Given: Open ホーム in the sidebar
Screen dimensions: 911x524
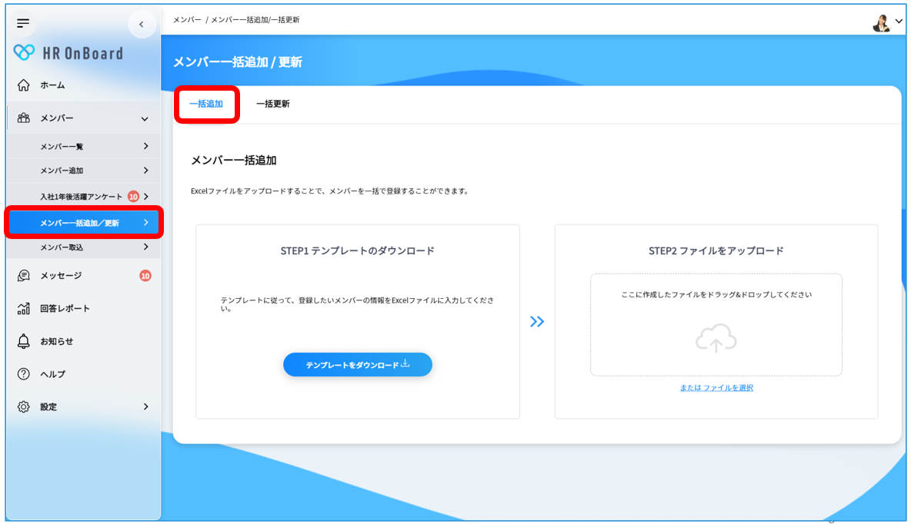Looking at the screenshot, I should pyautogui.click(x=52, y=85).
